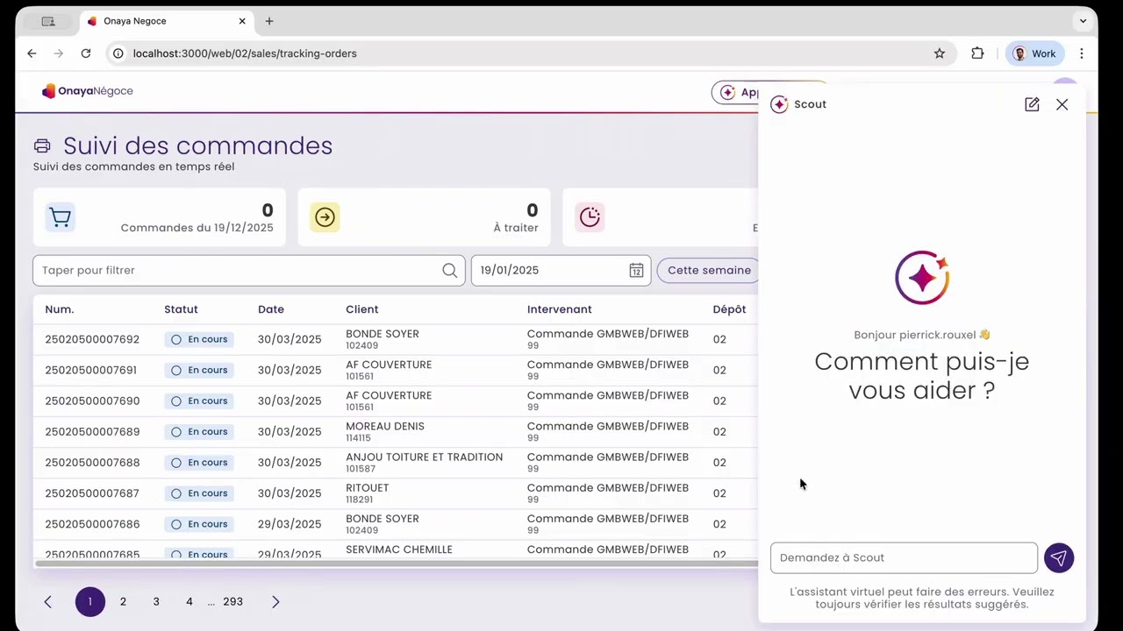Image resolution: width=1123 pixels, height=631 pixels.
Task: Click the 'Demandez à Scout' input
Action: [x=904, y=557]
